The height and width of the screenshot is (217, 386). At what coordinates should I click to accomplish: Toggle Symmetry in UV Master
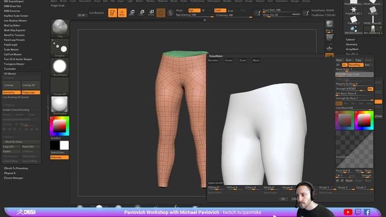pos(11,92)
